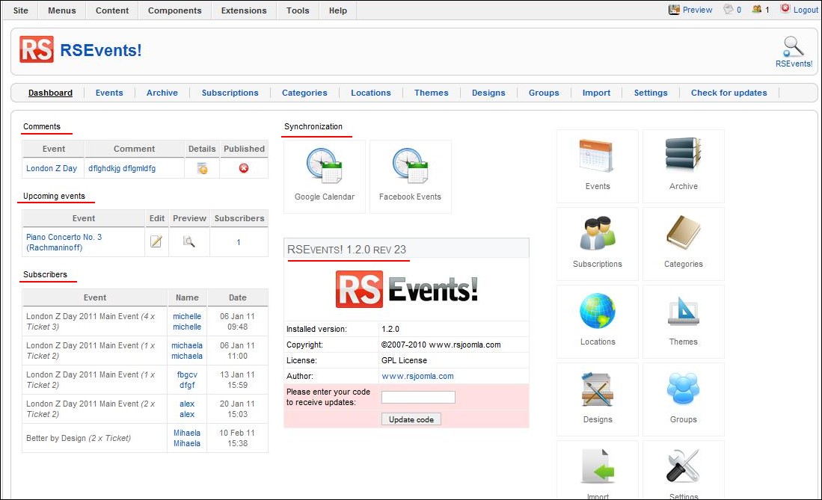Click the RSEvents! magnifier icon in header
The height and width of the screenshot is (500, 822).
[794, 46]
